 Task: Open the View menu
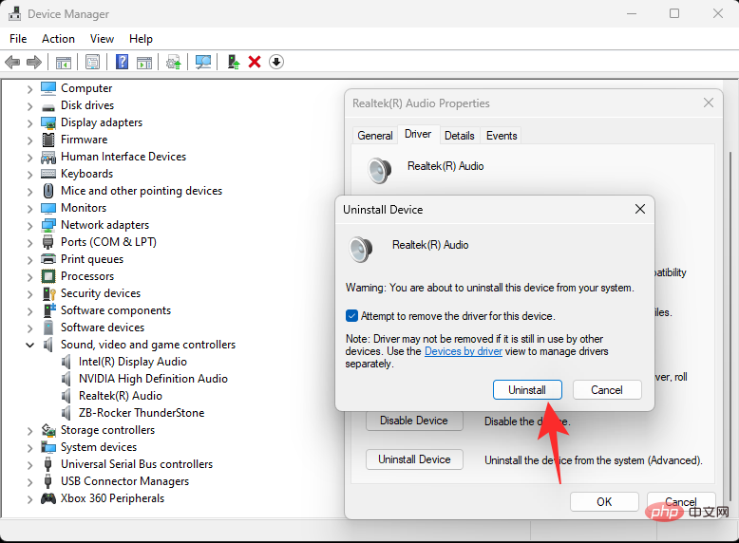point(102,39)
